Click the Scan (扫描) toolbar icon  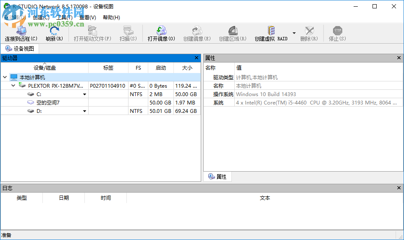coord(128,31)
